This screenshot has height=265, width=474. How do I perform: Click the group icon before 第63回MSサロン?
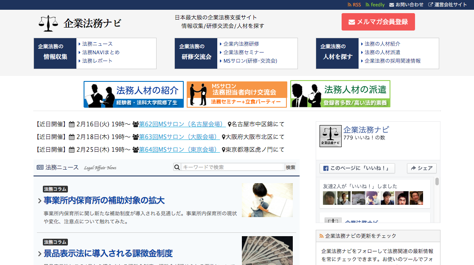click(135, 137)
